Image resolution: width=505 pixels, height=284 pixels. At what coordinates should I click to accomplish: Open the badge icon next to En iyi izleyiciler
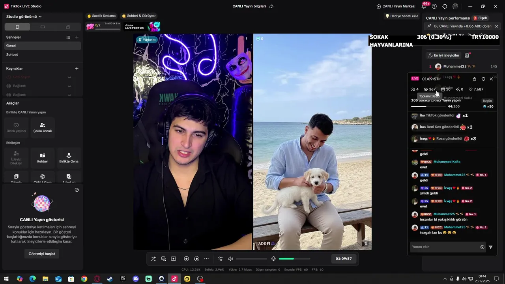click(x=467, y=56)
